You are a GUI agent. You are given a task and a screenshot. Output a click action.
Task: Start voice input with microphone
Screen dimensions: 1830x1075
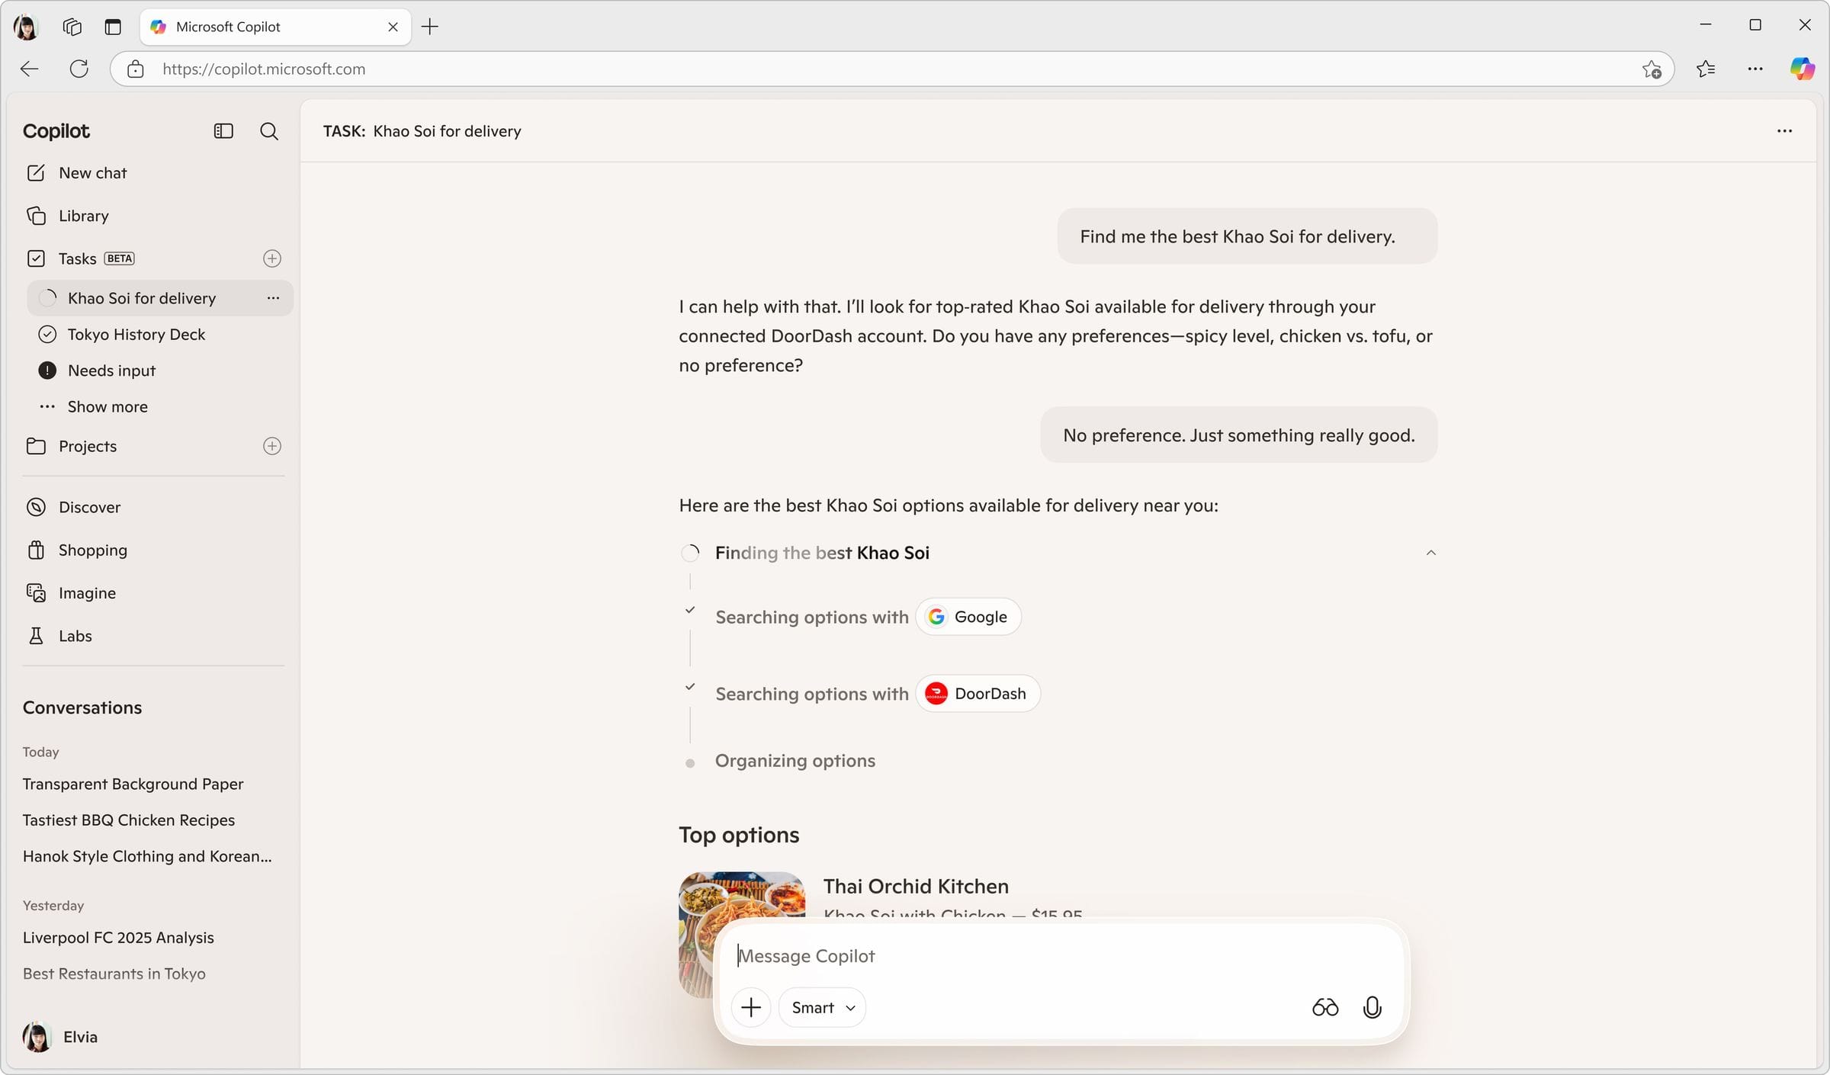1372,1008
